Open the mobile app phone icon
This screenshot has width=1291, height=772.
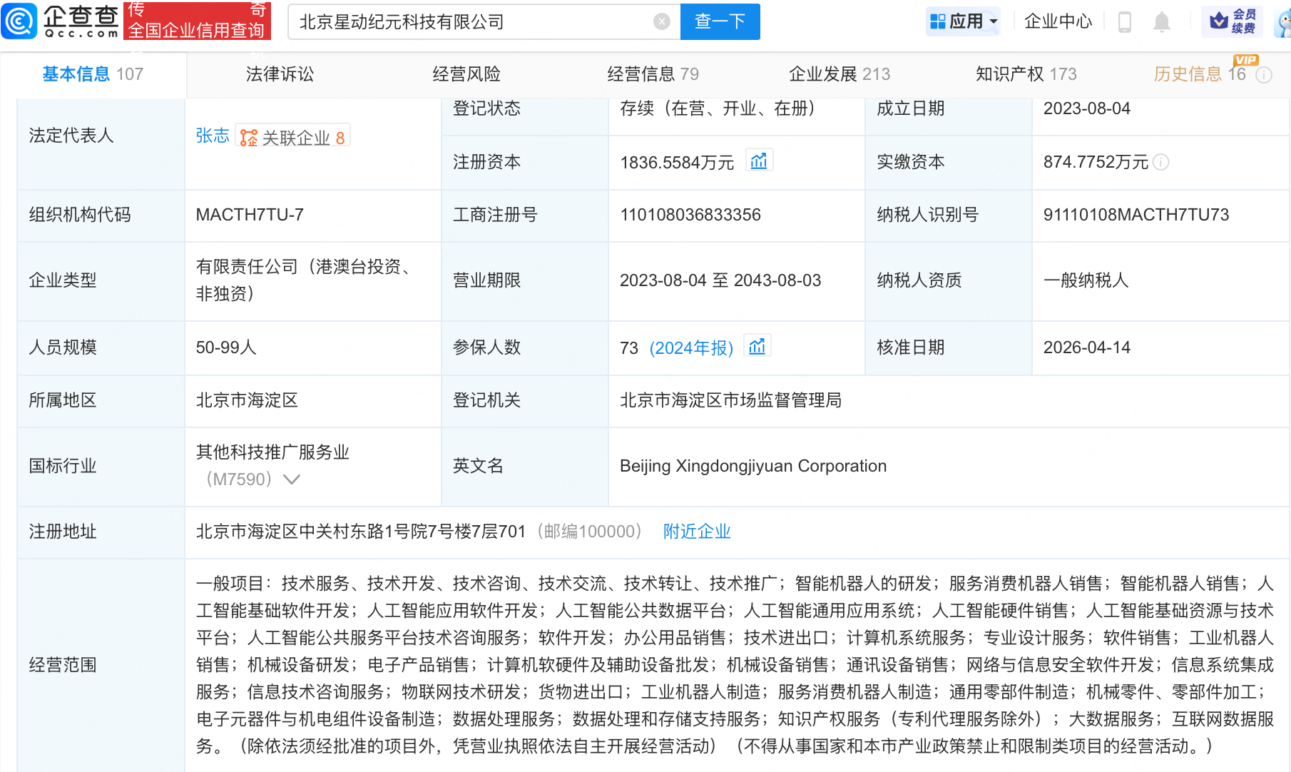(1125, 22)
